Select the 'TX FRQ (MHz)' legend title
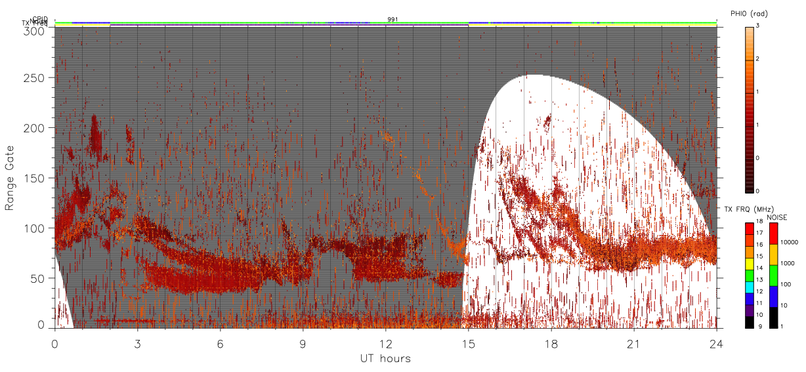This screenshot has width=806, height=372. 749,209
